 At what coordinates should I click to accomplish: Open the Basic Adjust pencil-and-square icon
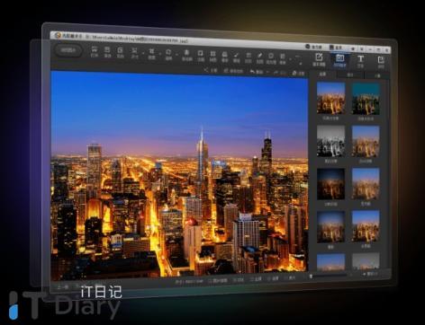(319, 59)
